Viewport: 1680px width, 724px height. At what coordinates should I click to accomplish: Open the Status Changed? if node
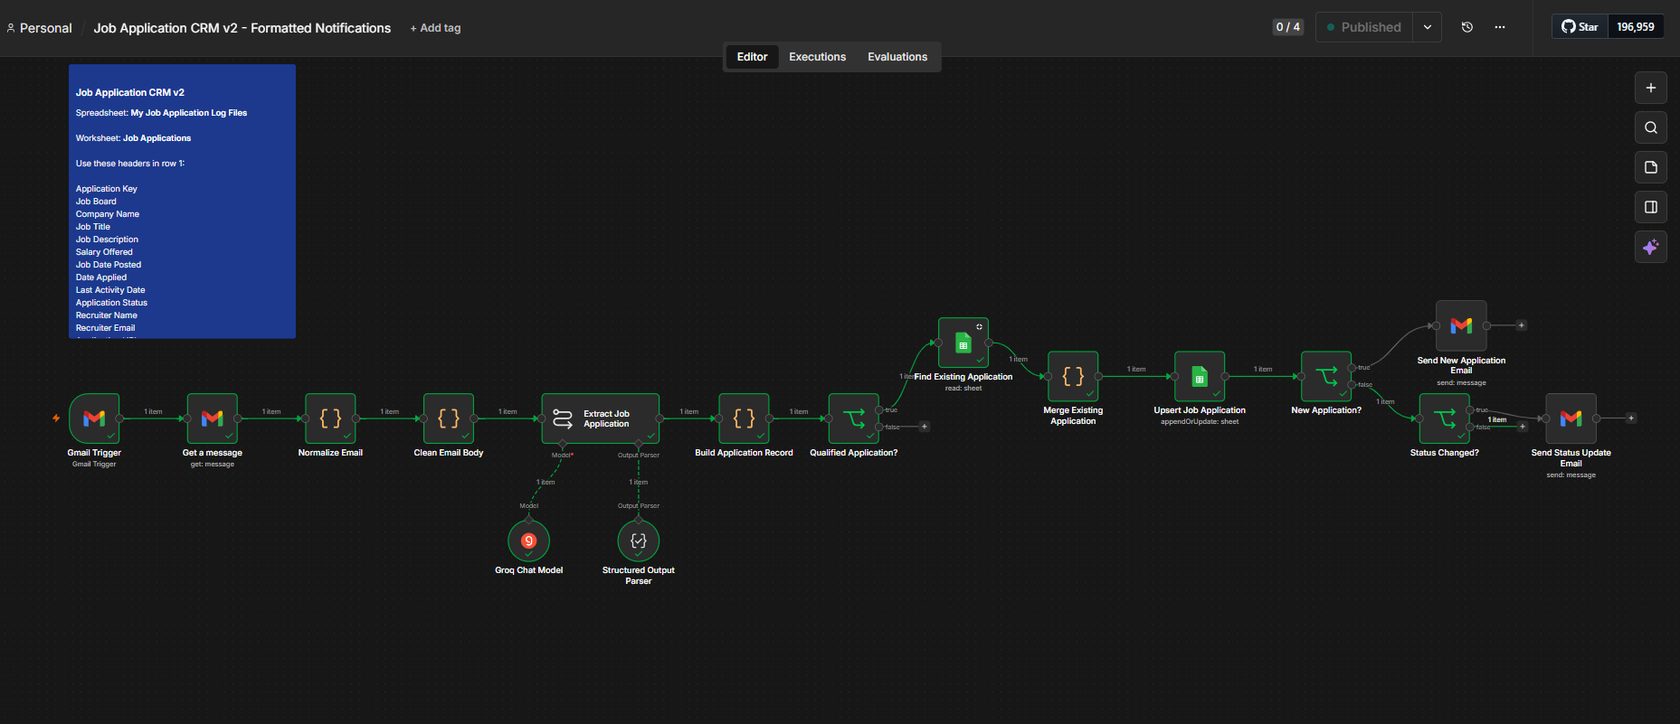pyautogui.click(x=1445, y=418)
